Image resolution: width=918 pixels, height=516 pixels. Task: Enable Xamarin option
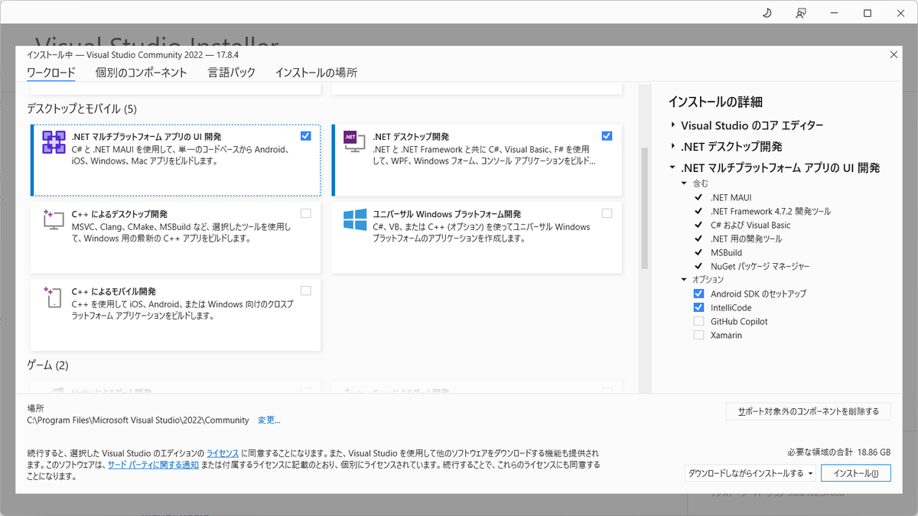coord(698,335)
